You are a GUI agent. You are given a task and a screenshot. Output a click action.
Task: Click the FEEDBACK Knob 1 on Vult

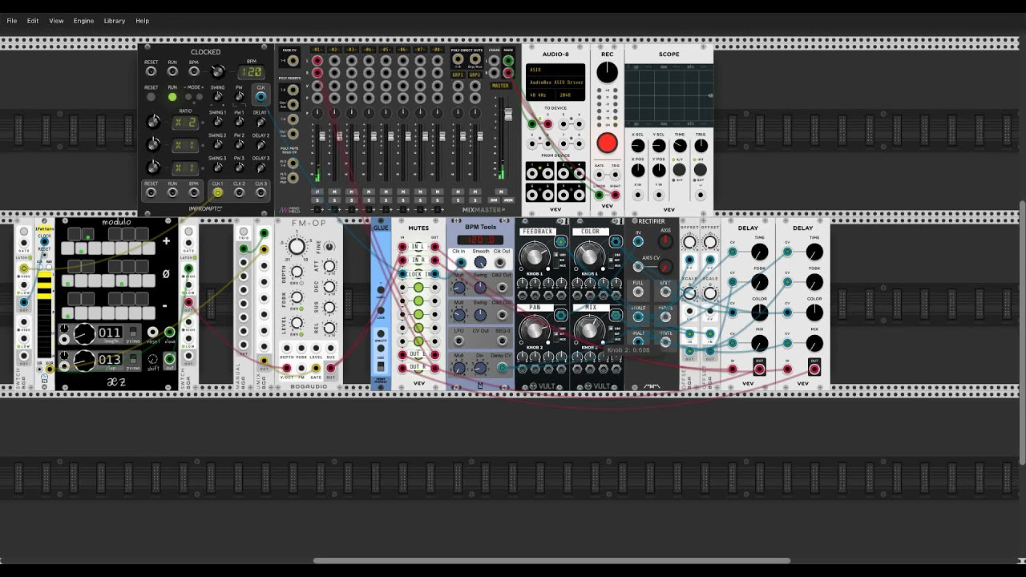coord(534,256)
